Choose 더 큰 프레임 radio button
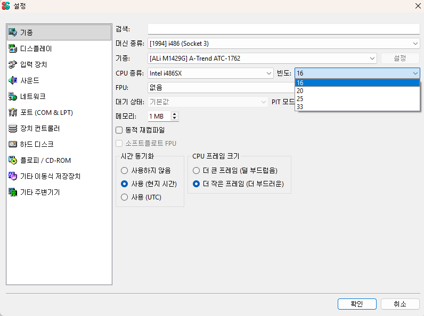Screen dimensions: 424x316 tap(196, 171)
